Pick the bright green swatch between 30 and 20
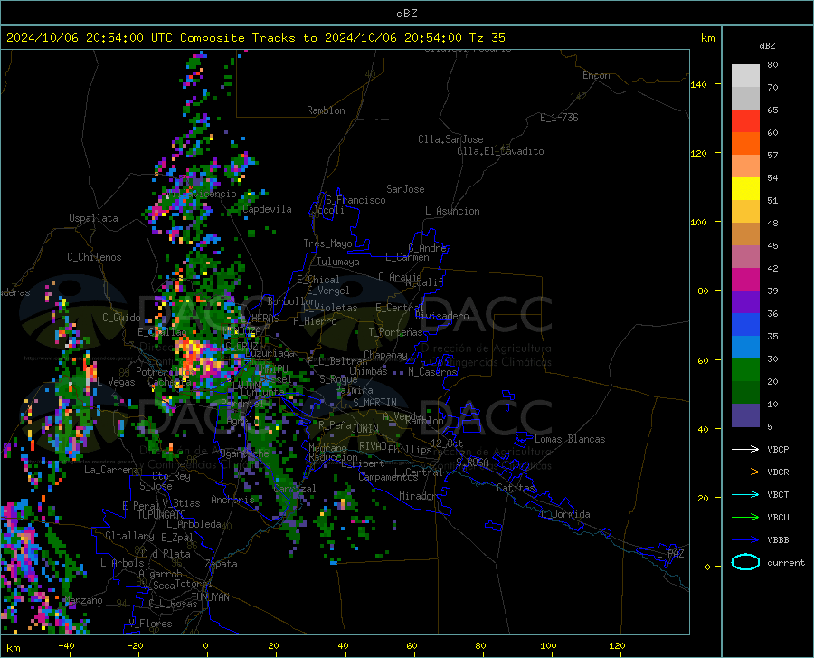 (745, 370)
